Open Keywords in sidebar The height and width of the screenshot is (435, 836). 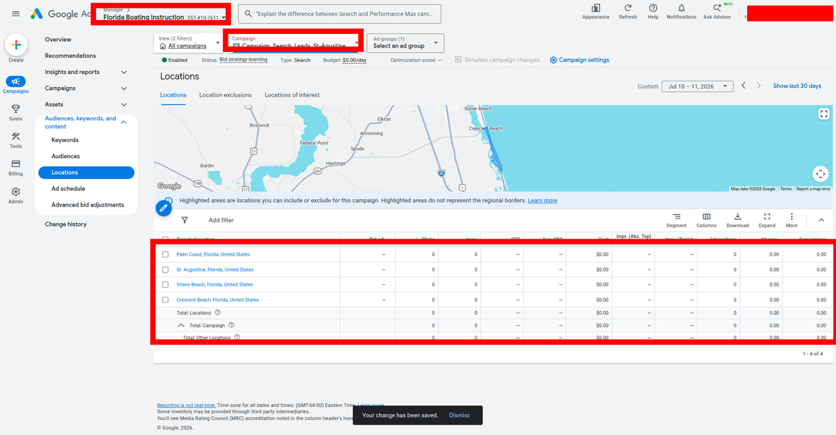pyautogui.click(x=65, y=140)
